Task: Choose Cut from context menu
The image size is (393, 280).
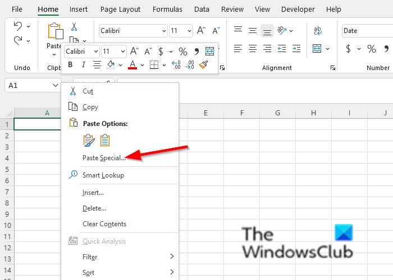Action: coord(120,91)
